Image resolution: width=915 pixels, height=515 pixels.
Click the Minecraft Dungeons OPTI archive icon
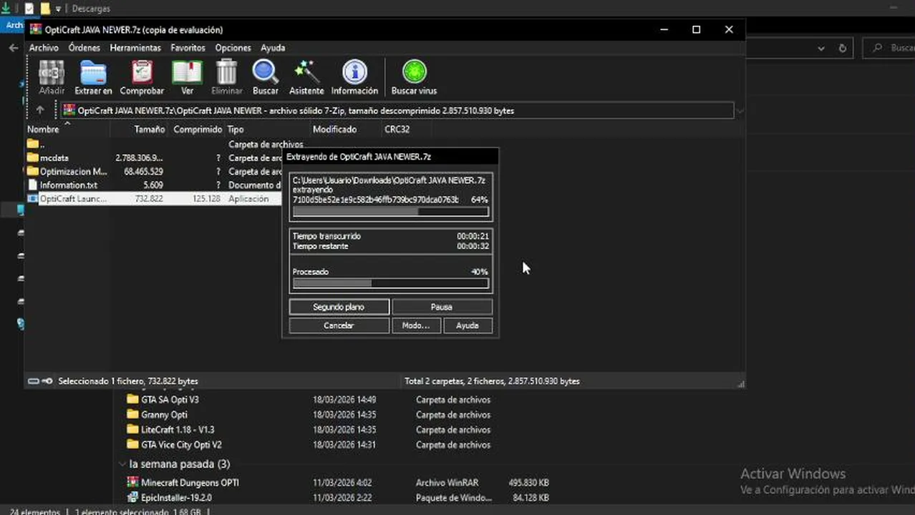click(132, 482)
